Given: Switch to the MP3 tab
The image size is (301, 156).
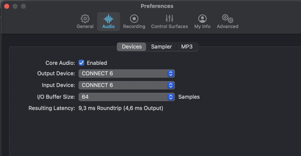Looking at the screenshot, I should pyautogui.click(x=187, y=47).
